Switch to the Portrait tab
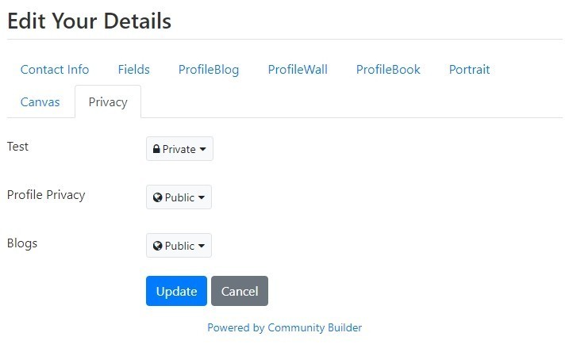573x348 pixels. point(469,70)
